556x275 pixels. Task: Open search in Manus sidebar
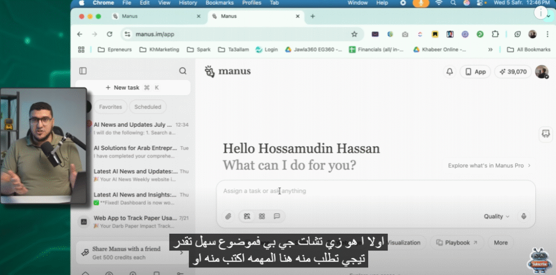[x=182, y=71]
